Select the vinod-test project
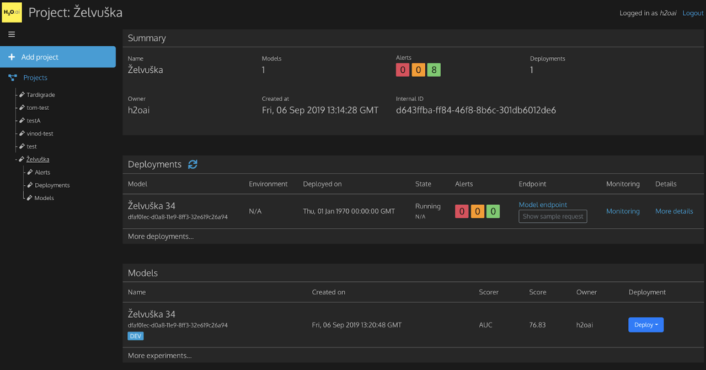The image size is (706, 370). point(40,133)
